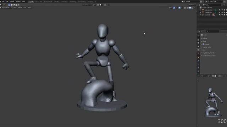227x127 pixels.
Task: Open the Local transform orientation dropdown in header
Action: (x=87, y=5)
